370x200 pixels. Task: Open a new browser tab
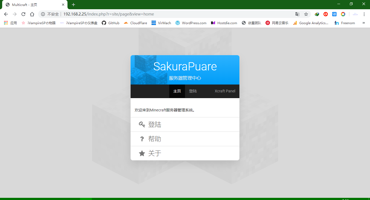[73, 5]
